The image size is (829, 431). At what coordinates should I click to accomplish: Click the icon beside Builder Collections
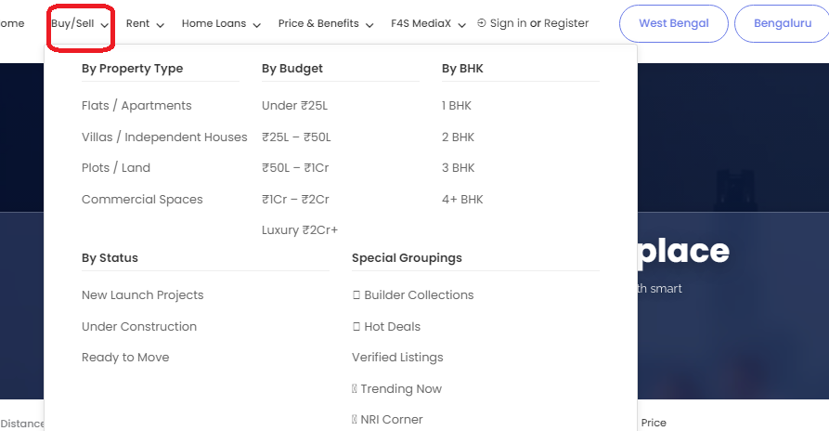pyautogui.click(x=356, y=295)
